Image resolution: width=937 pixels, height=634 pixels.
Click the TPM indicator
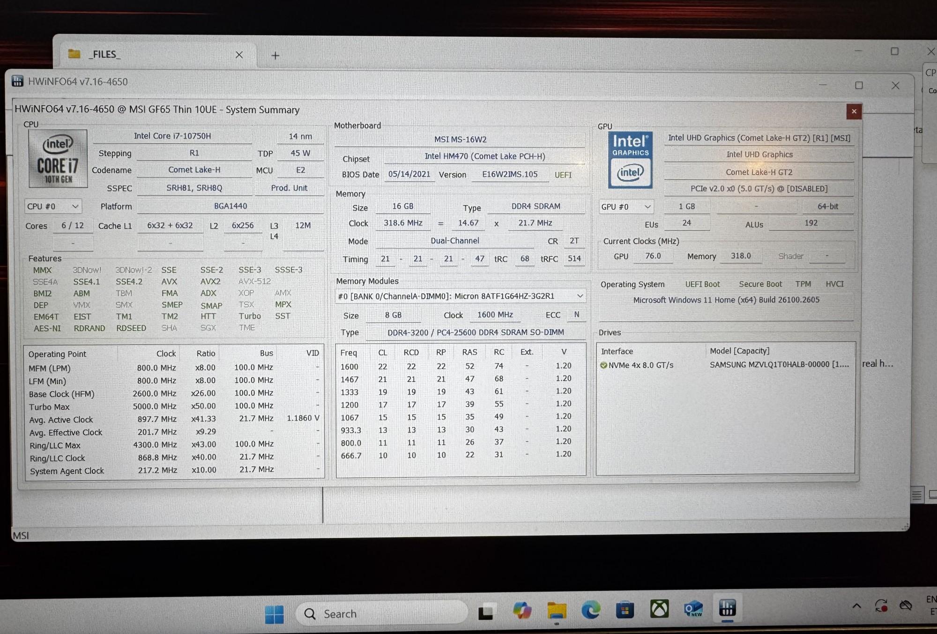803,284
